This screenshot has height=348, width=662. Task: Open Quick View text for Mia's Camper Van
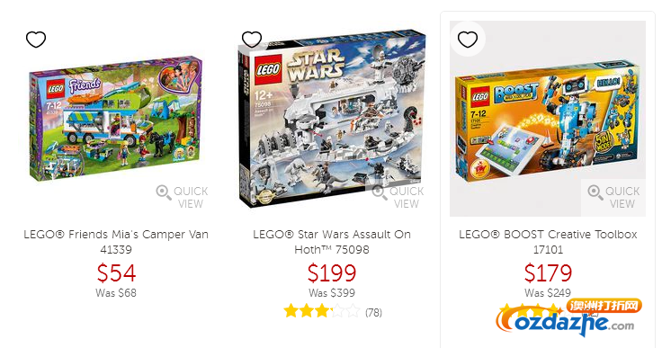click(x=191, y=197)
